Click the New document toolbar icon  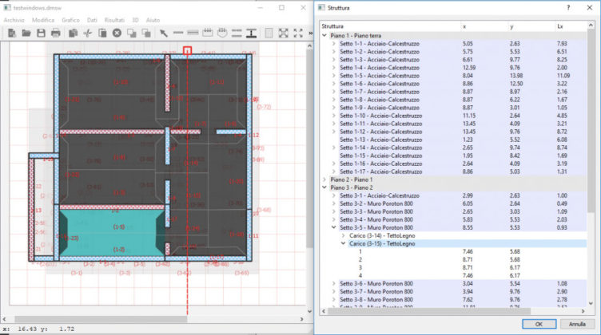[x=12, y=33]
